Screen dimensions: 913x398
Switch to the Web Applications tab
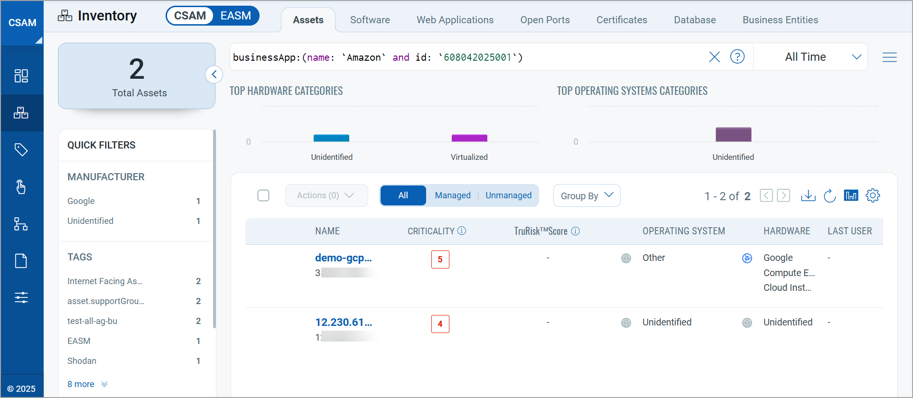(455, 20)
